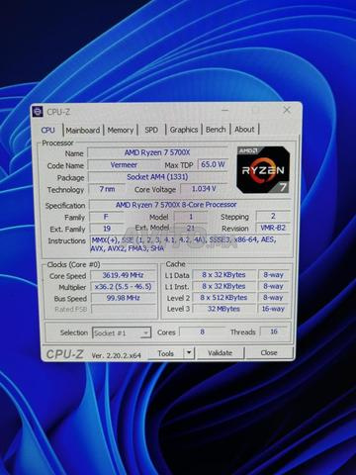The height and width of the screenshot is (475, 356).
Task: Open the Bench tab
Action: tap(216, 129)
